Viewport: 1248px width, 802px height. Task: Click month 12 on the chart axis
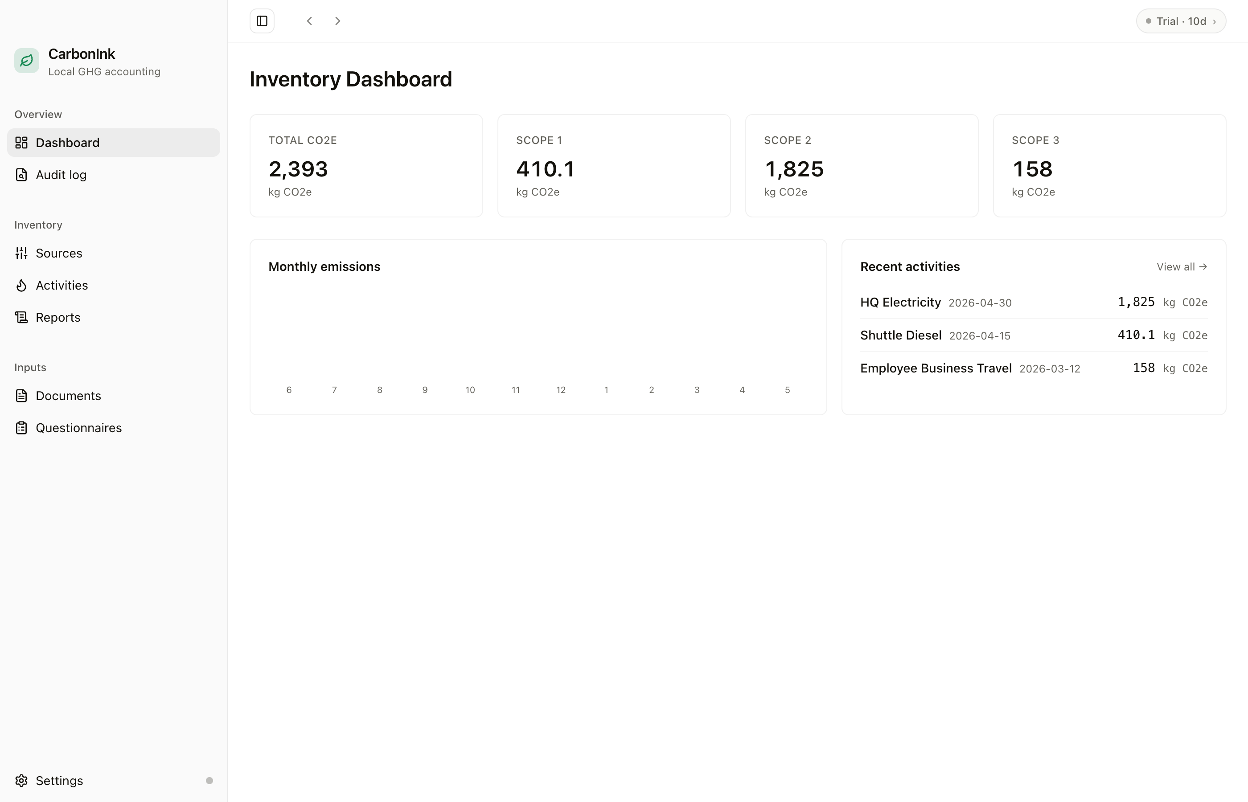pyautogui.click(x=561, y=390)
